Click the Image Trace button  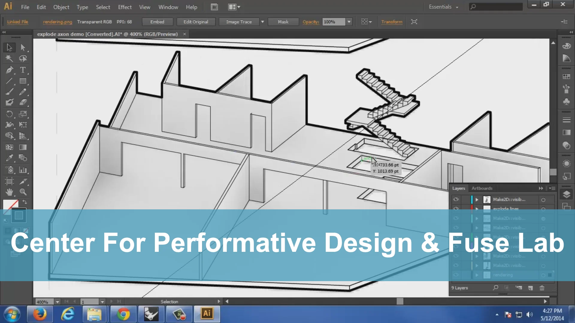(x=239, y=22)
